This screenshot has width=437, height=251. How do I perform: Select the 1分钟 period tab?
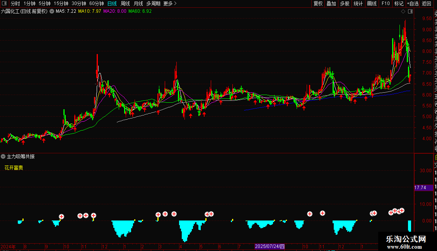tap(29, 3)
